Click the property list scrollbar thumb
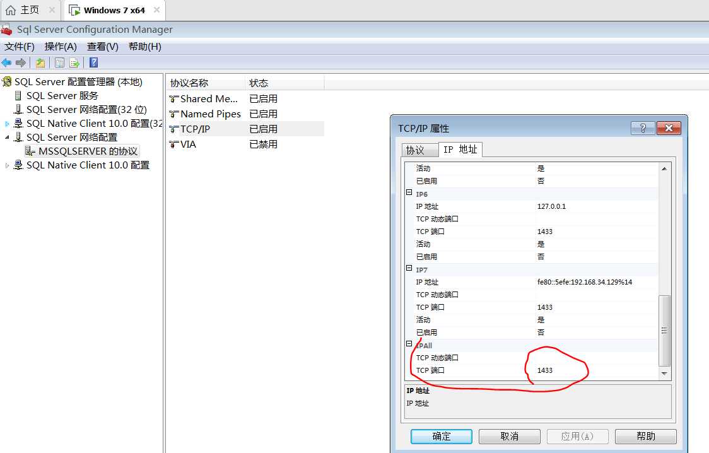The image size is (709, 453). click(664, 331)
